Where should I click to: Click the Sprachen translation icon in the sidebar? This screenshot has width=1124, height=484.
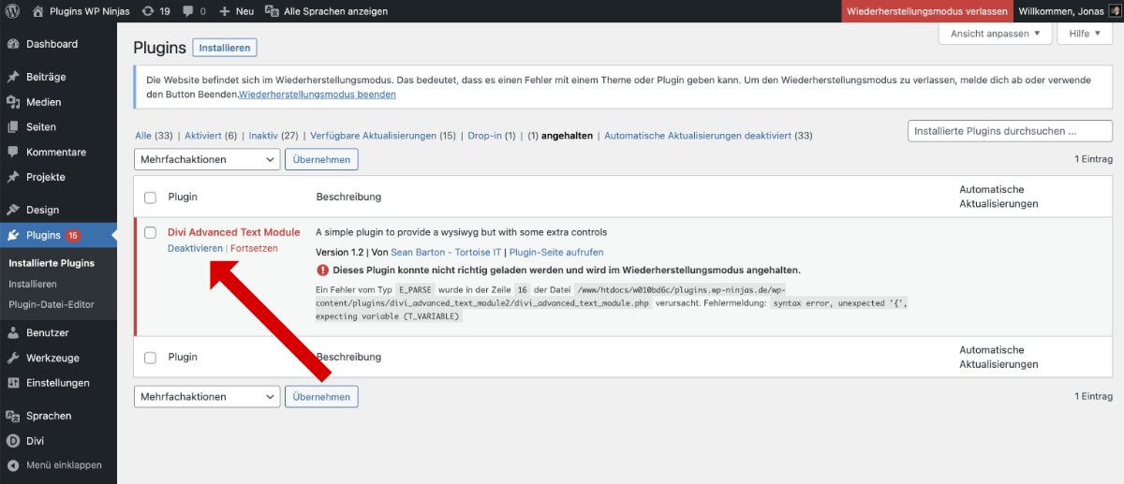(x=13, y=416)
